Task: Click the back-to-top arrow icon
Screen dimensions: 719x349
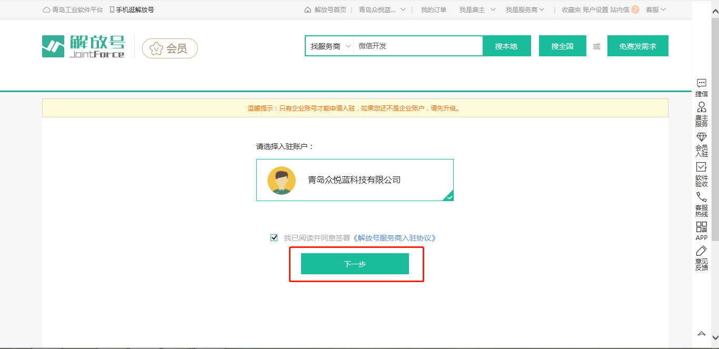Action: coord(701,333)
